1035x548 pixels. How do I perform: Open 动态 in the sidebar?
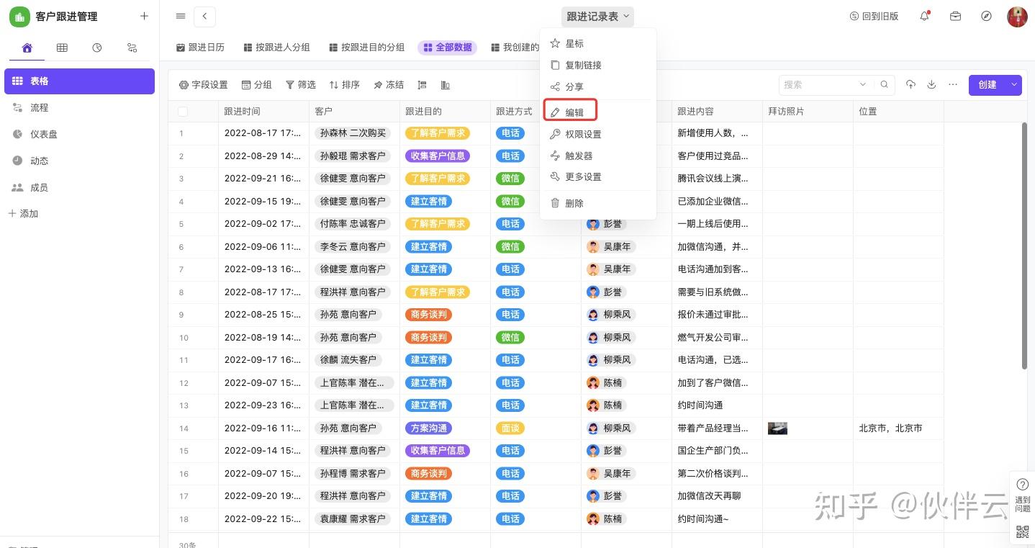point(79,161)
